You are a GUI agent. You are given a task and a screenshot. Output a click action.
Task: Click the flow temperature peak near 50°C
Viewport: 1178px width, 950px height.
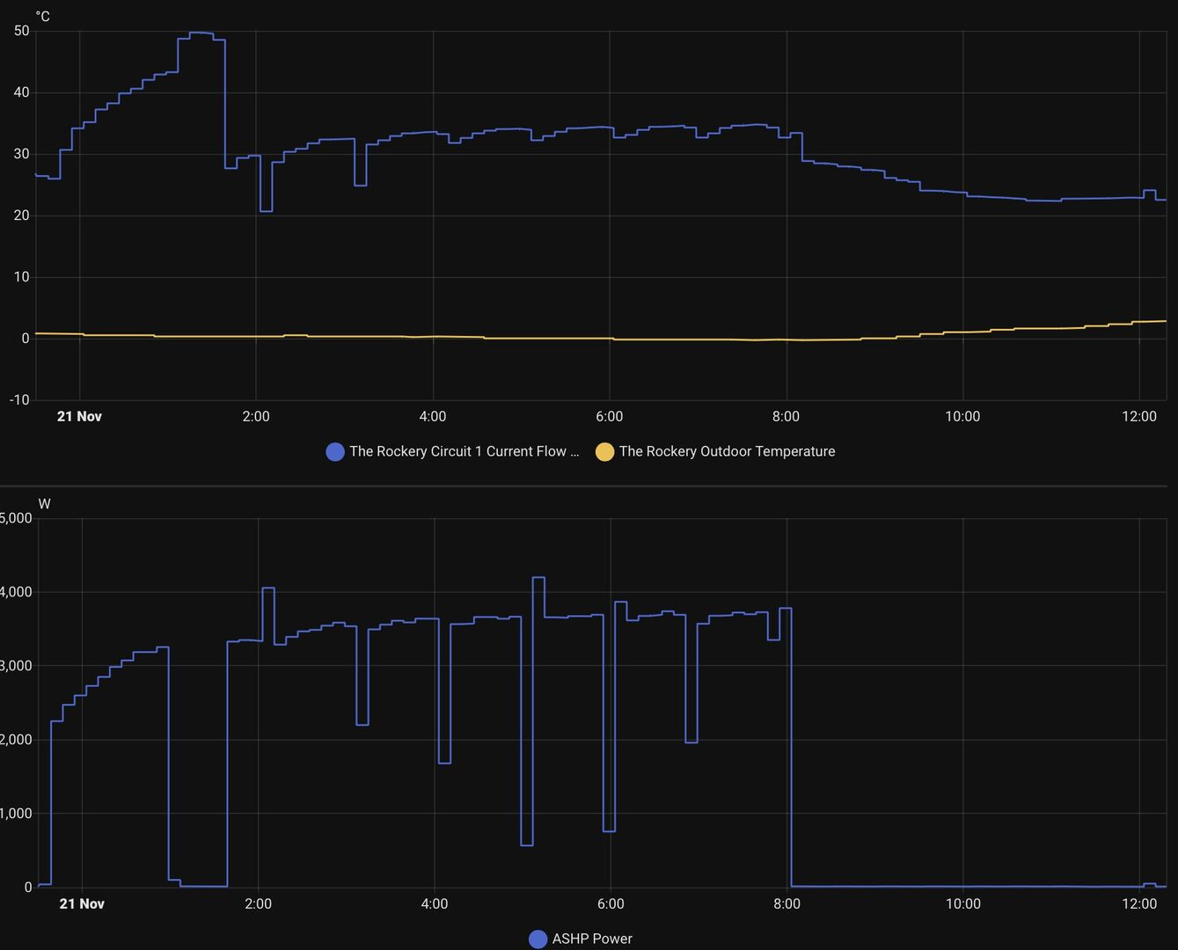[x=201, y=33]
